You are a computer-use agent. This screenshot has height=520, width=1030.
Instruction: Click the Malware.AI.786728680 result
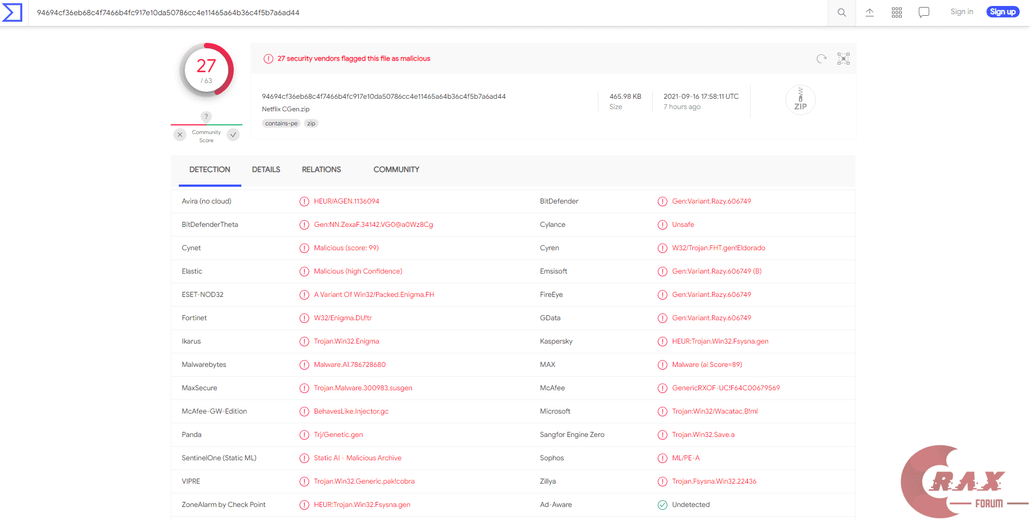(349, 365)
